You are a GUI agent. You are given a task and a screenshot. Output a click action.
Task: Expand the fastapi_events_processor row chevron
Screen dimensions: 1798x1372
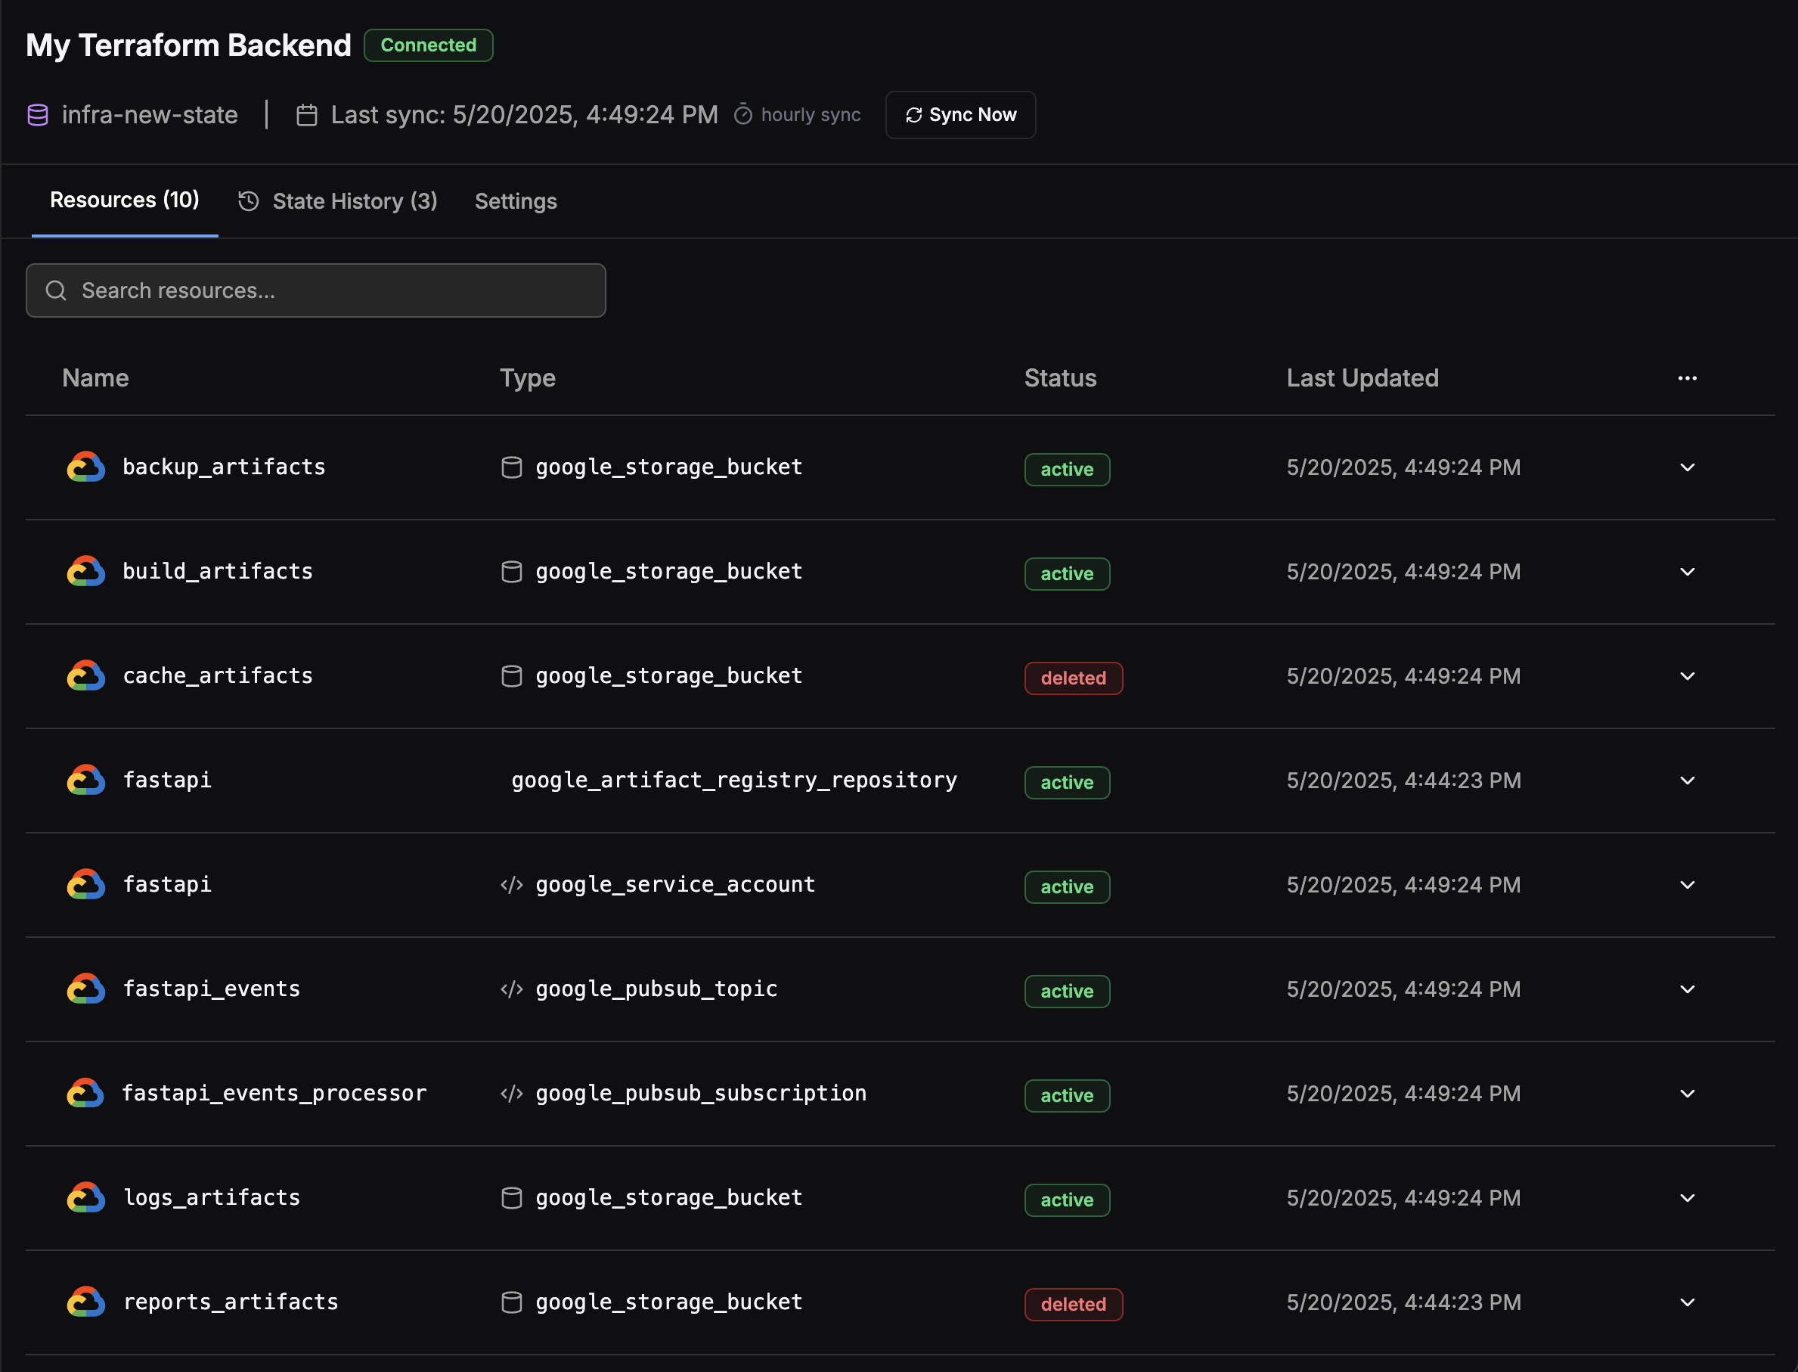1687,1094
